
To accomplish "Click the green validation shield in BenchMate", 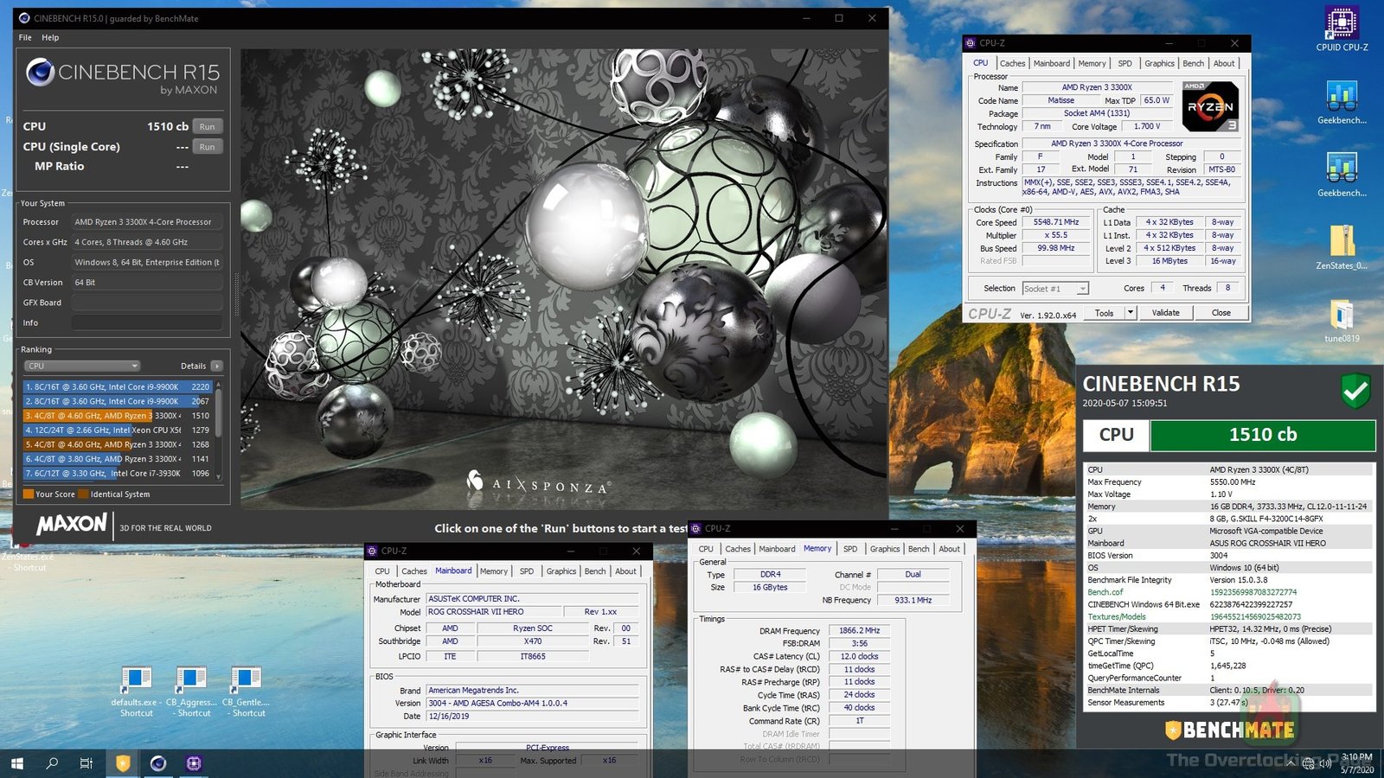I will 1355,392.
